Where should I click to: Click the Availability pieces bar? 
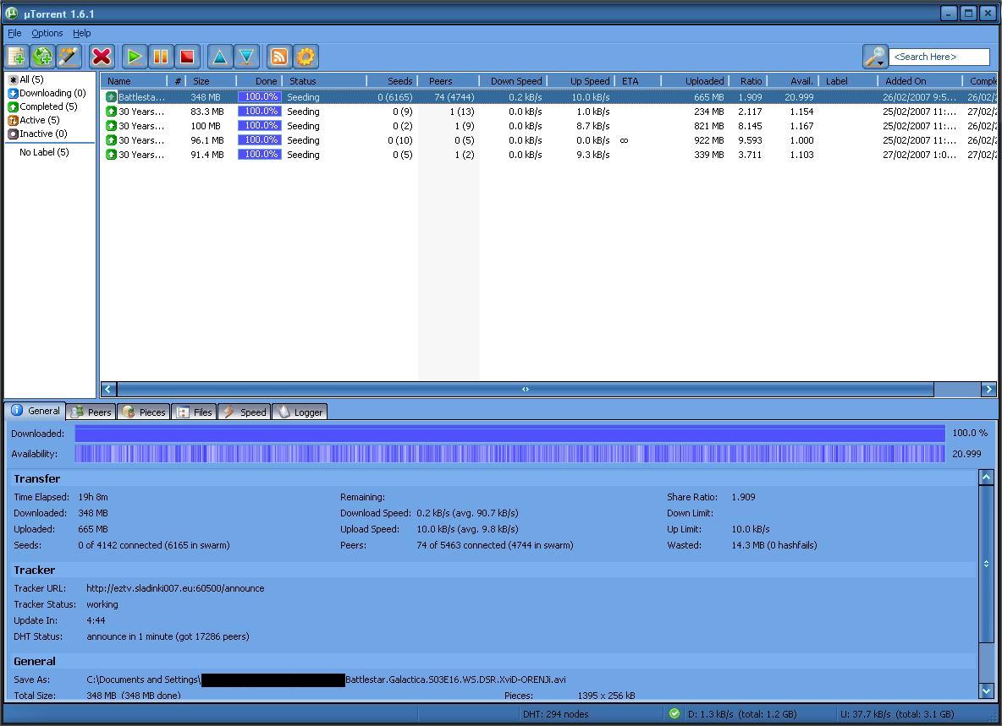[510, 454]
